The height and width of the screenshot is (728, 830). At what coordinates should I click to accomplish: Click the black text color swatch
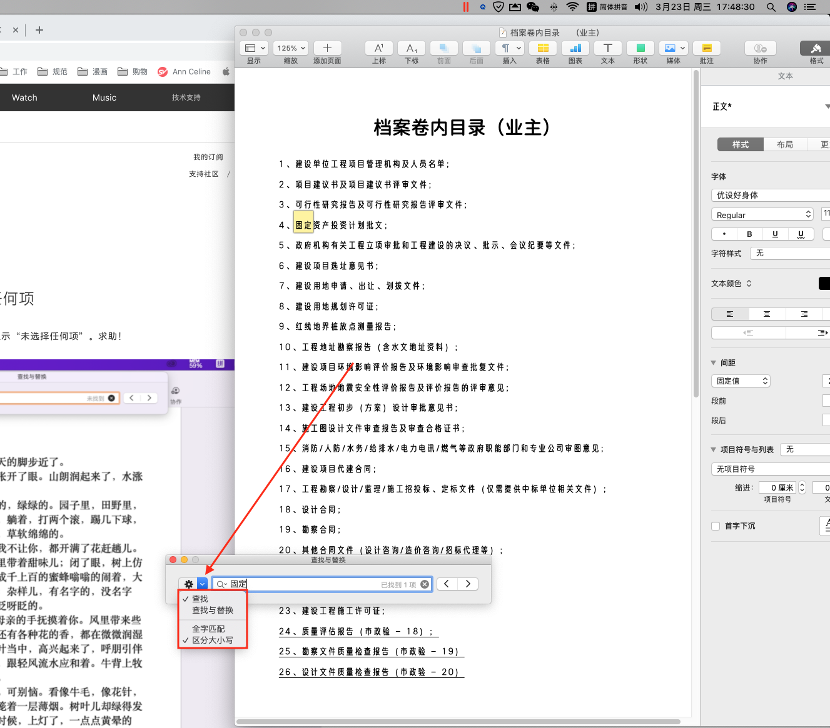click(824, 284)
